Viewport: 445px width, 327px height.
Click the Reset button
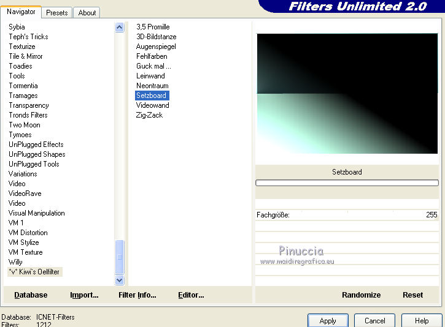(412, 295)
